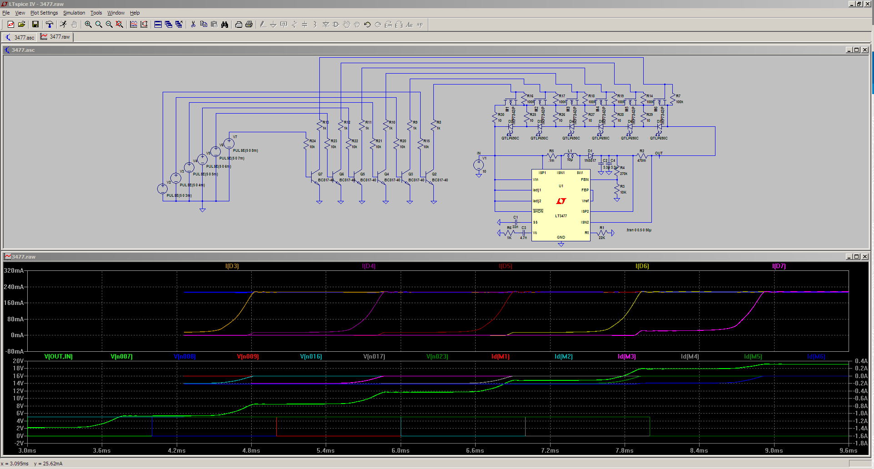The image size is (874, 469).
Task: Click the Print printer icon
Action: [249, 25]
